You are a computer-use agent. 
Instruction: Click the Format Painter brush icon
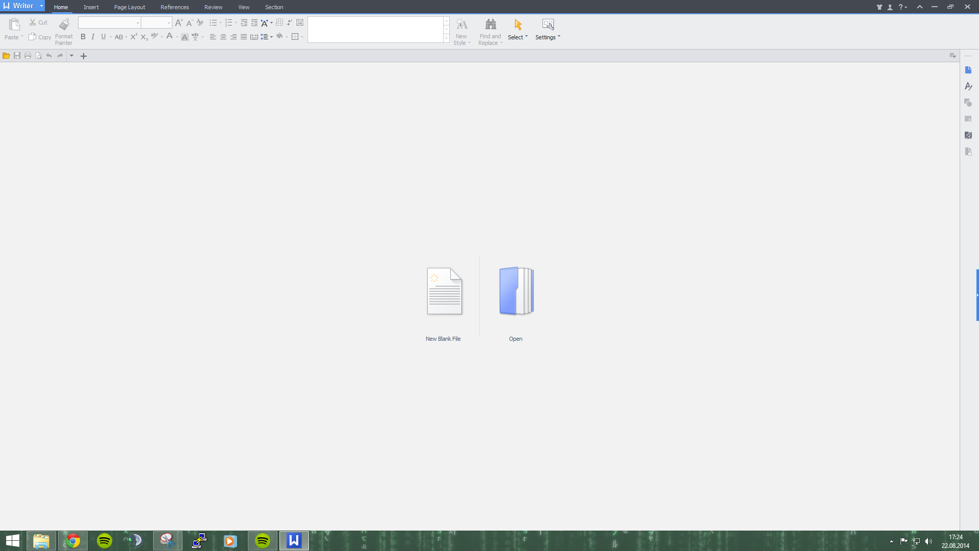[64, 24]
